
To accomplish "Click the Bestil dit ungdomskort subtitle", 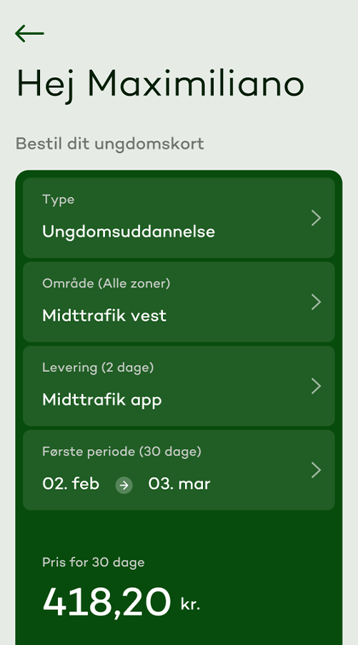I will pyautogui.click(x=110, y=144).
